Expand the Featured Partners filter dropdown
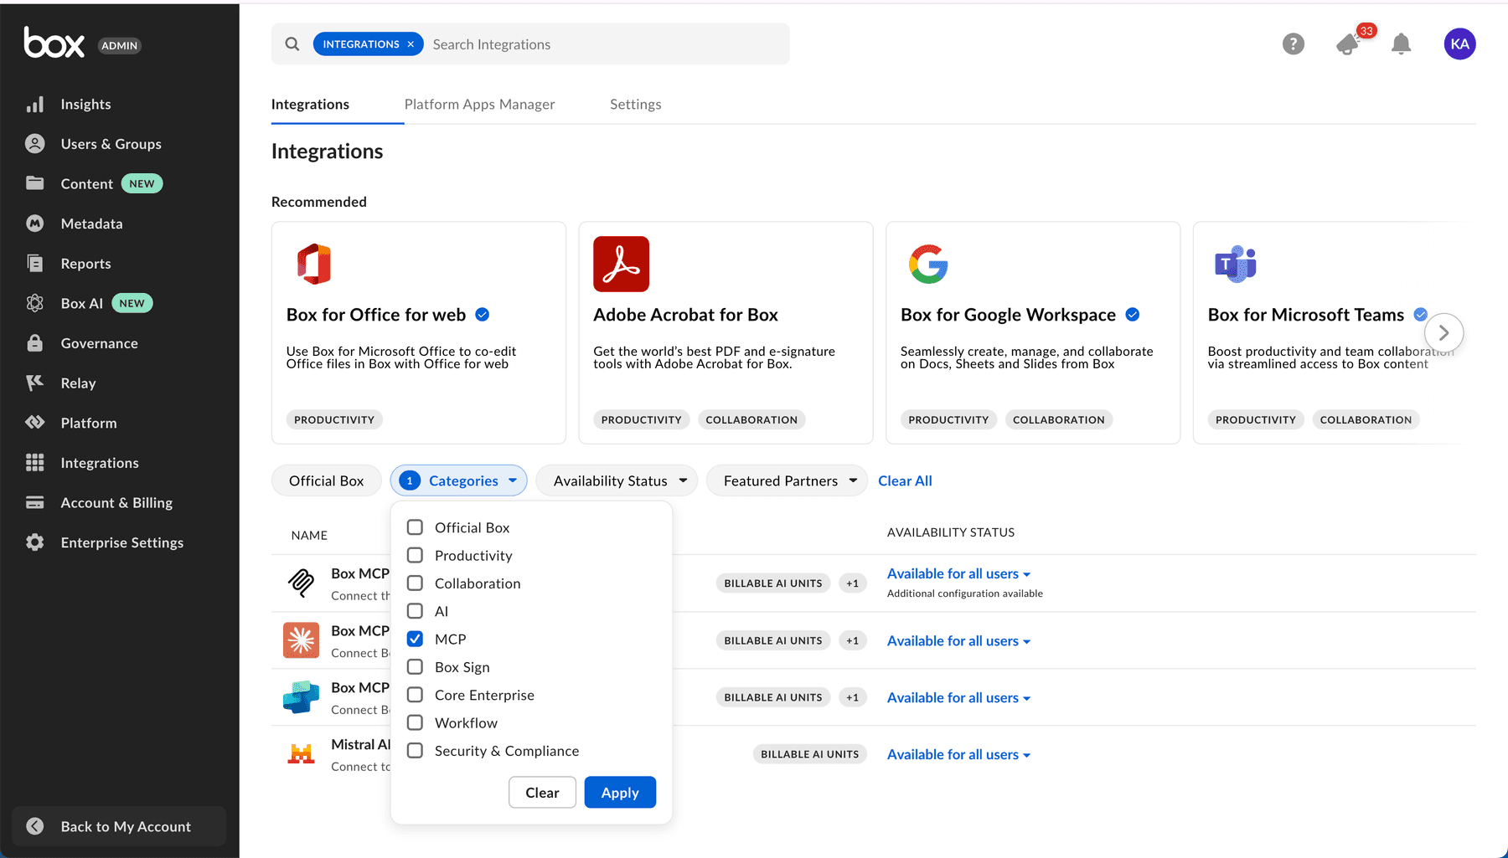 [787, 480]
